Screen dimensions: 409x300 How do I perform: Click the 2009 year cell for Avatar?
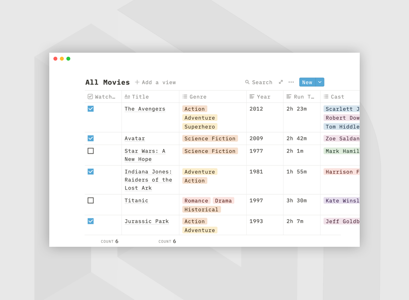tap(256, 138)
